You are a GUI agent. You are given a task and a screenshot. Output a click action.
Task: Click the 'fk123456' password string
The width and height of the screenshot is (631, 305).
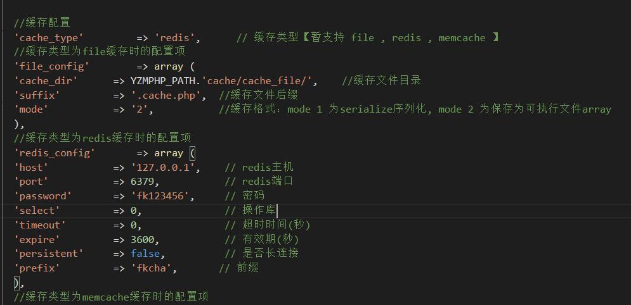point(160,196)
